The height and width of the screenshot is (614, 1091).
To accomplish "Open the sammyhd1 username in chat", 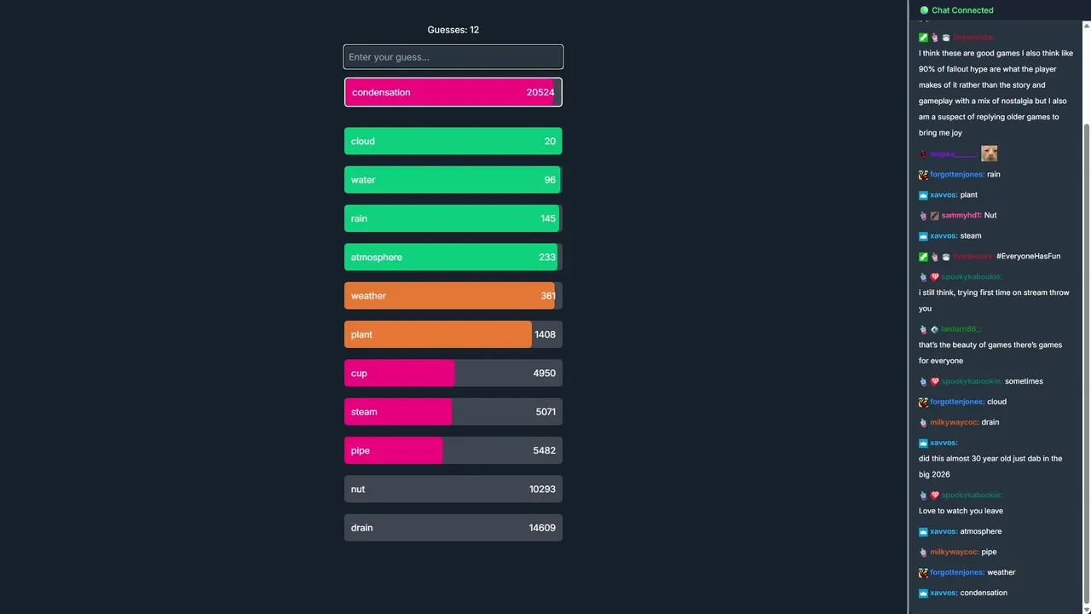I will pos(961,216).
